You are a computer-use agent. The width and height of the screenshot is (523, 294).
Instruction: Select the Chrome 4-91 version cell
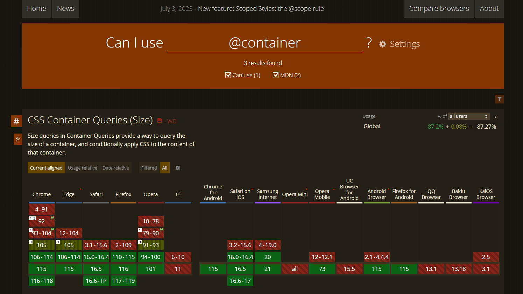[x=42, y=209]
